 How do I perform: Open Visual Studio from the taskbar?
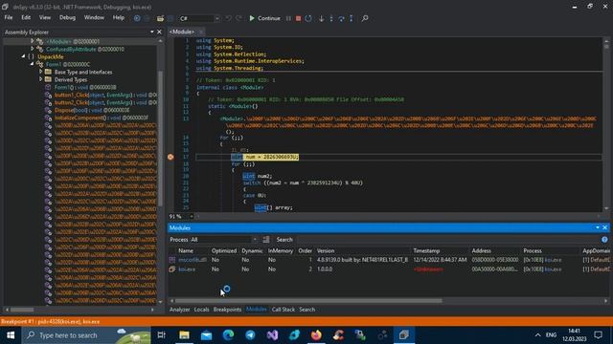pos(272,335)
